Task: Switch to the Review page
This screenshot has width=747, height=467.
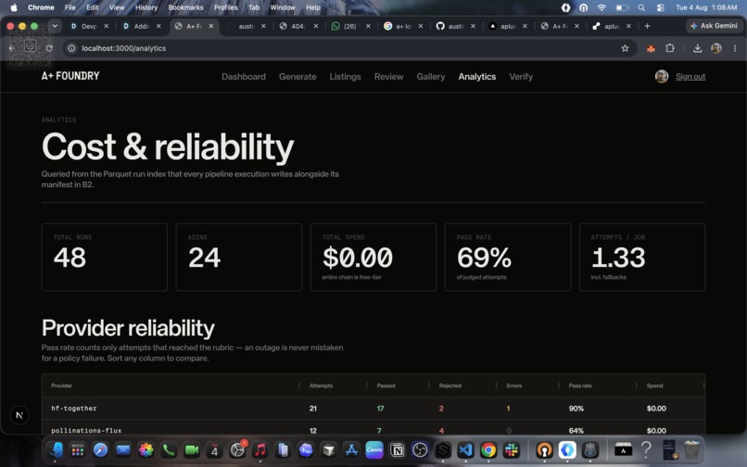Action: click(x=388, y=77)
